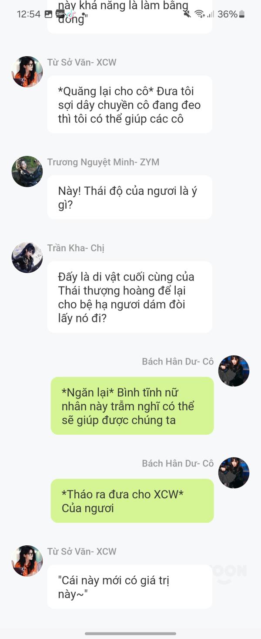Tap the home gesture bar at bottom
The width and height of the screenshot is (261, 639).
130,633
